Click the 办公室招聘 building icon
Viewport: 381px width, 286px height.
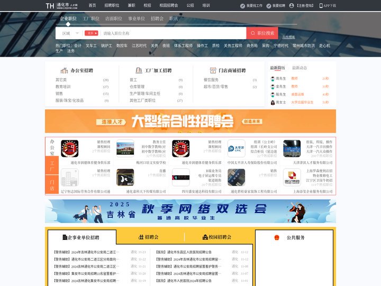click(x=64, y=70)
